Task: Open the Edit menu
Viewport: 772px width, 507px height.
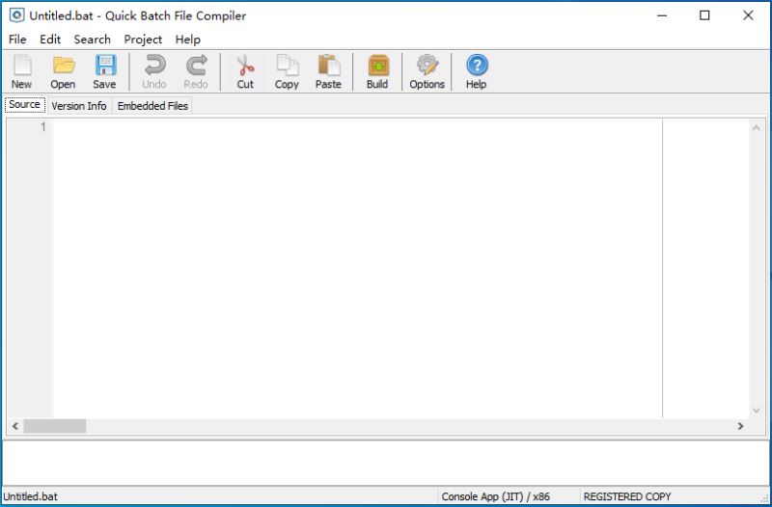Action: pos(50,40)
